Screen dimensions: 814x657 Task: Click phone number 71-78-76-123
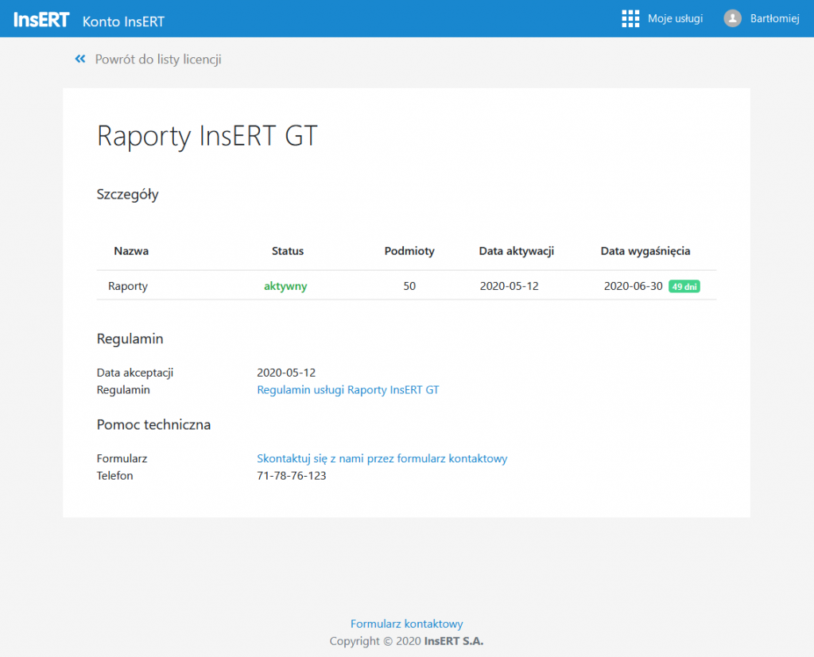point(291,476)
